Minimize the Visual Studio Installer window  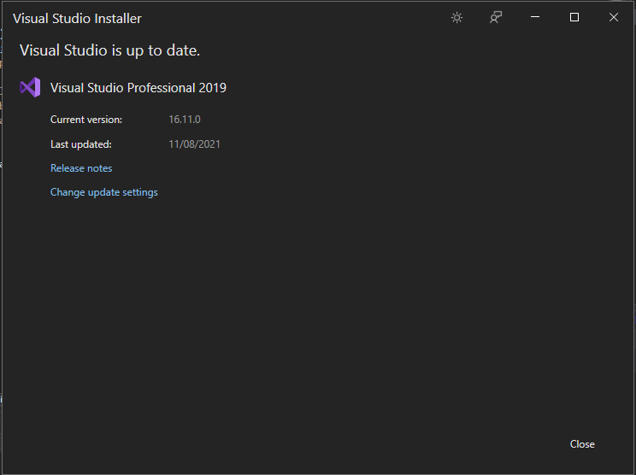tap(535, 18)
